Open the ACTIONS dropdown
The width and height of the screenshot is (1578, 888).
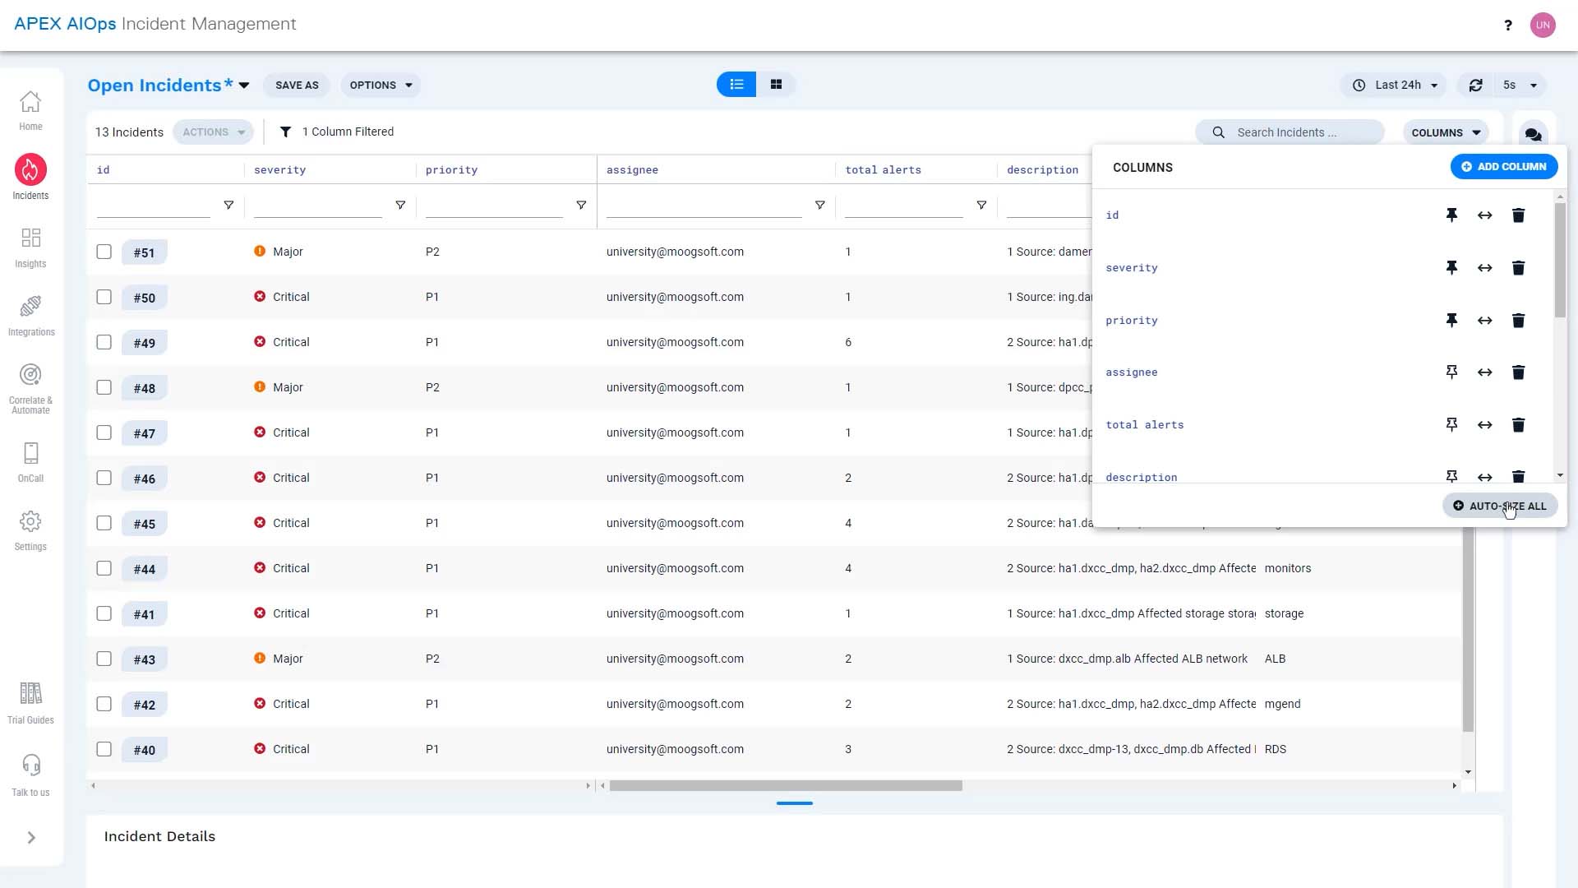[x=214, y=132]
